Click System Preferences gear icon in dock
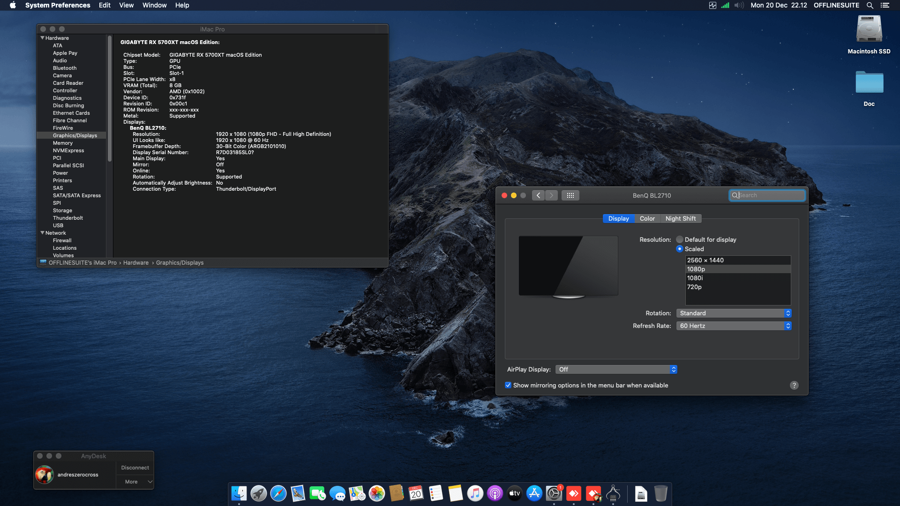Image resolution: width=900 pixels, height=506 pixels. point(554,493)
